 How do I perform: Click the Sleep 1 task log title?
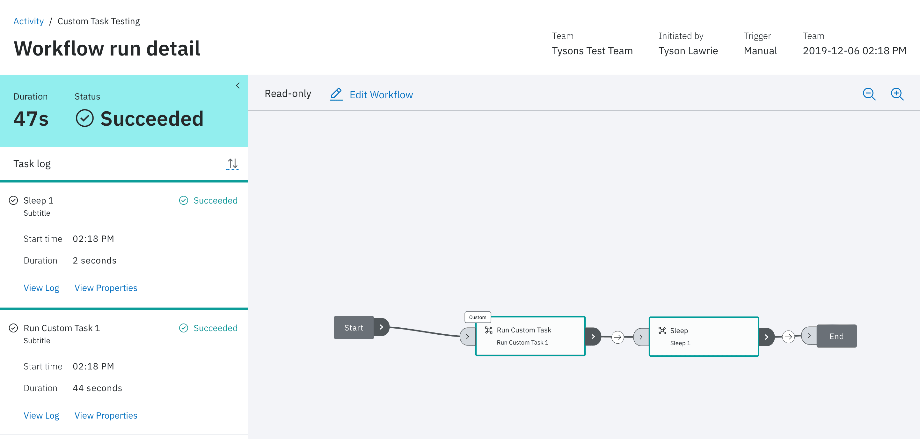[39, 200]
